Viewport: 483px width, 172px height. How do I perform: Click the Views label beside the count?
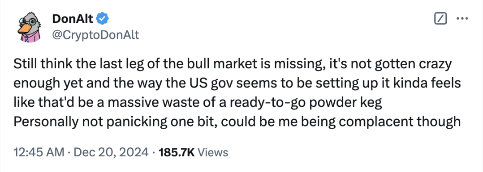click(213, 152)
